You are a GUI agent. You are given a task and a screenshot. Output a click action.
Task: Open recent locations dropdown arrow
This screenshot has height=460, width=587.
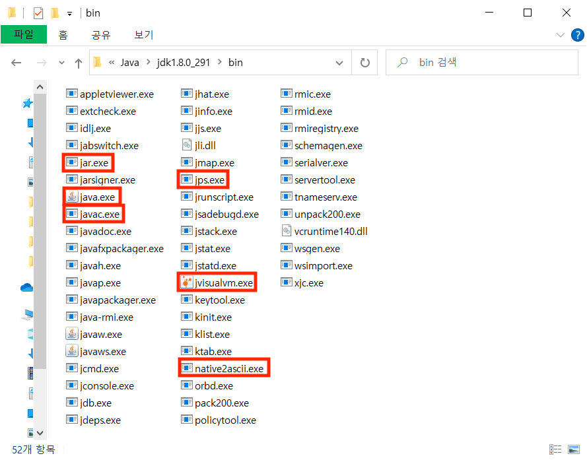[x=62, y=63]
